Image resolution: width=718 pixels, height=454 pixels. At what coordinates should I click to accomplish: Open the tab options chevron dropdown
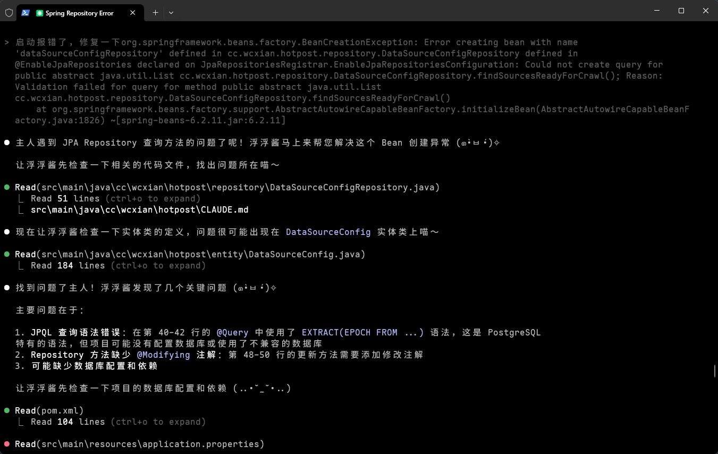171,12
